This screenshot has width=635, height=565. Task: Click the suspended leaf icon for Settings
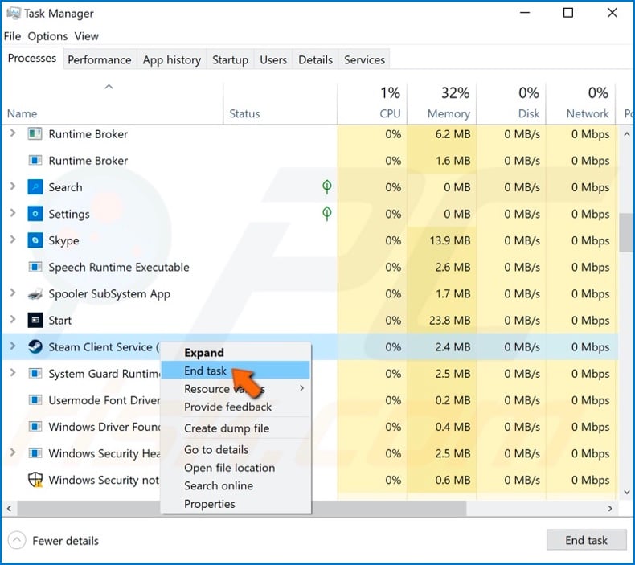(x=327, y=214)
